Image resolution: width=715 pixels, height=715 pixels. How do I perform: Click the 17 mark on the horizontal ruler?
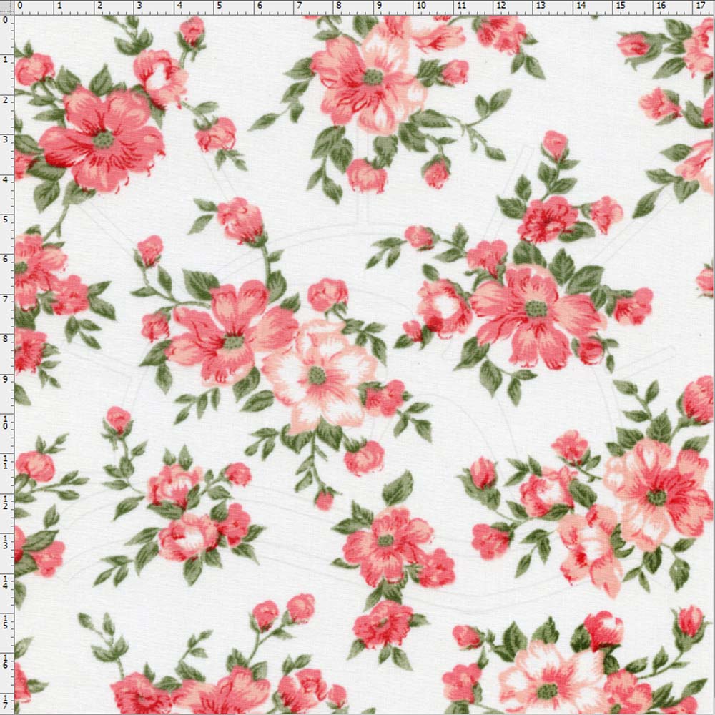tap(701, 6)
